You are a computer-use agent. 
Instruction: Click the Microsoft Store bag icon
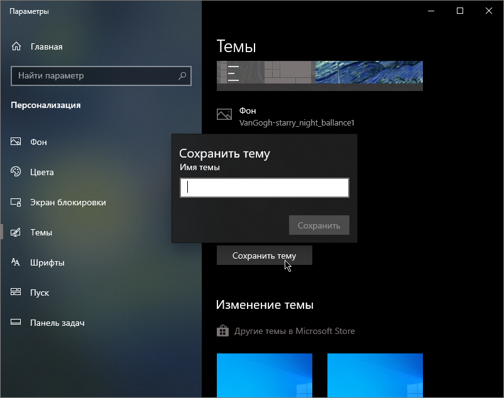(x=222, y=331)
